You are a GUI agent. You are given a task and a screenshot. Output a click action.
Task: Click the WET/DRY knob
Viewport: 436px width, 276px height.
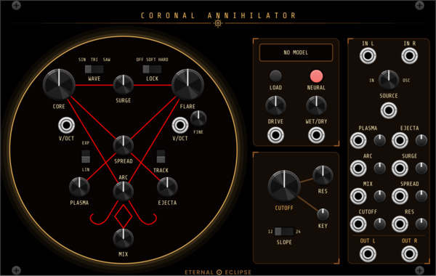coord(316,106)
